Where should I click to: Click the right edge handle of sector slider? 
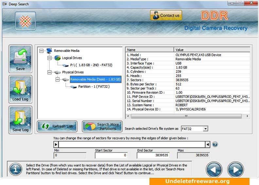pyautogui.click(x=208, y=145)
